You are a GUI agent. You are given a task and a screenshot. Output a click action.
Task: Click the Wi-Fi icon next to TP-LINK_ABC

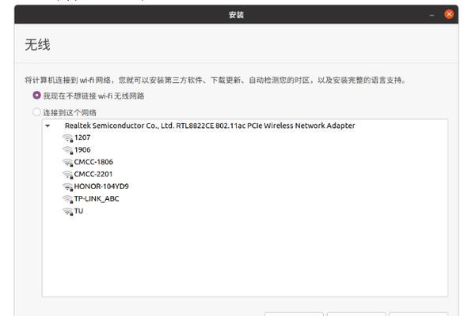(68, 199)
